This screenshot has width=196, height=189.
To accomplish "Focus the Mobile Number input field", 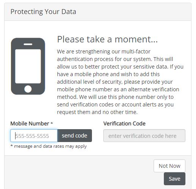I will coord(34,136).
